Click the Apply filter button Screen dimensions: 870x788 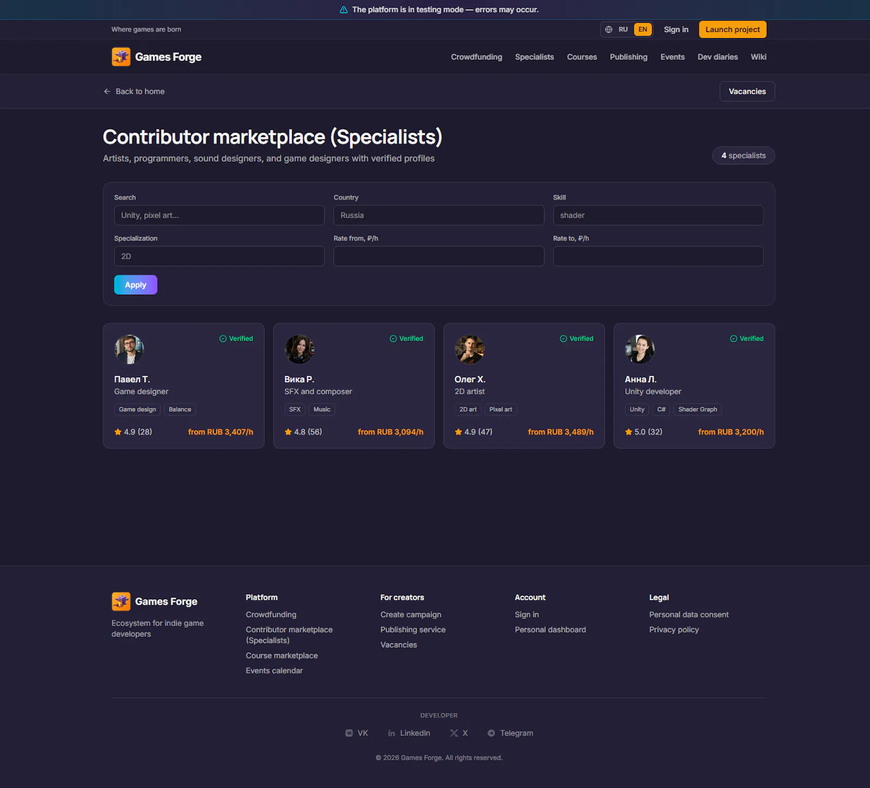(135, 285)
